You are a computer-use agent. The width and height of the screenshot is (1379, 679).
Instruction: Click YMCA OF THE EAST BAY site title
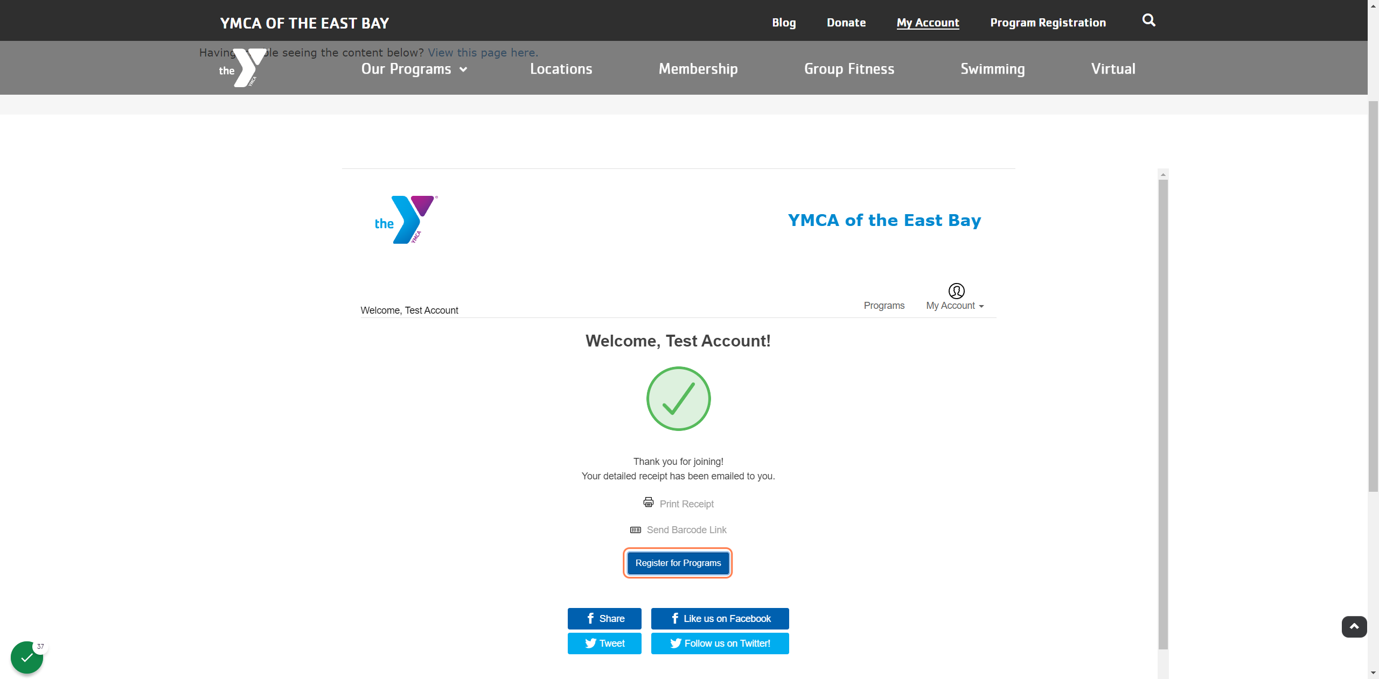point(304,23)
